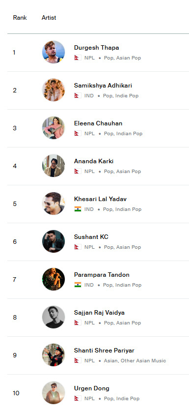Viewport: 189px width, 410px height.
Task: Open the Sajjan Raj Vaidya name link
Action: coord(99,313)
